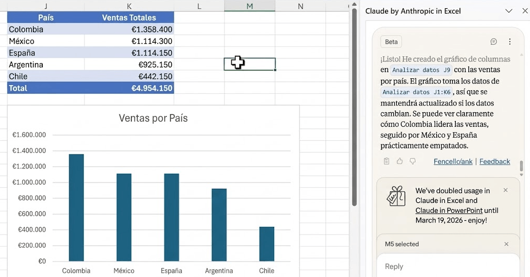Select the €4.954.150 total cell
The height and width of the screenshot is (277, 530).
pyautogui.click(x=129, y=88)
